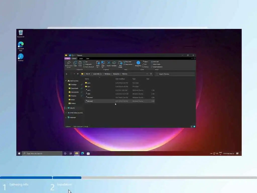Open the New item dropdown
The width and height of the screenshot is (257, 193).
pos(127,62)
